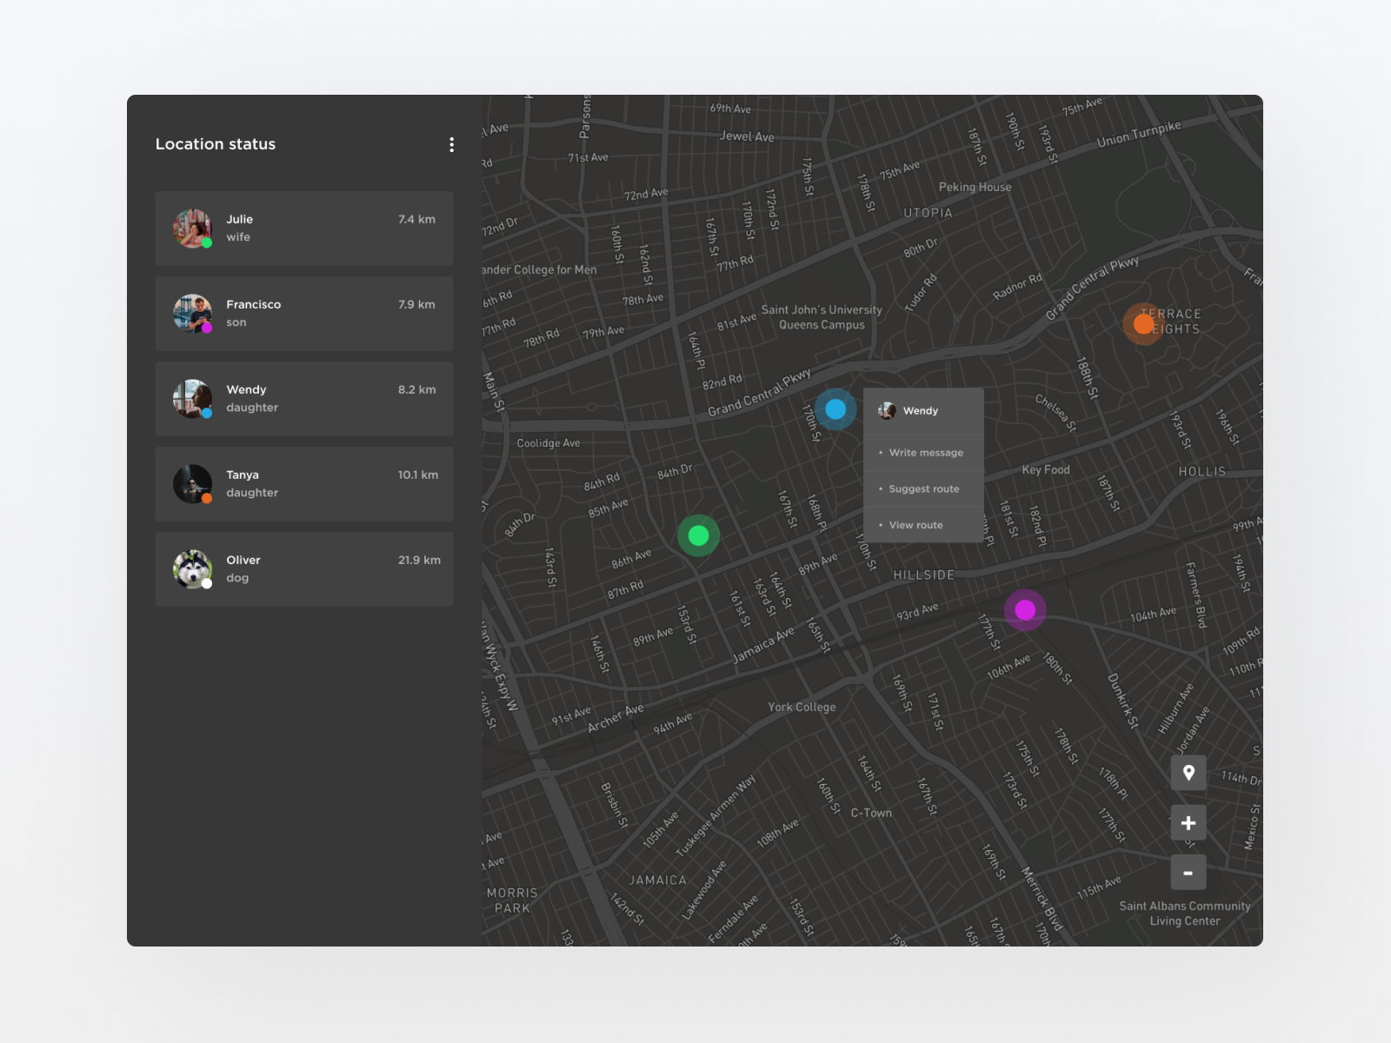The height and width of the screenshot is (1043, 1391).
Task: Expand Tanya's location details card
Action: (x=304, y=483)
